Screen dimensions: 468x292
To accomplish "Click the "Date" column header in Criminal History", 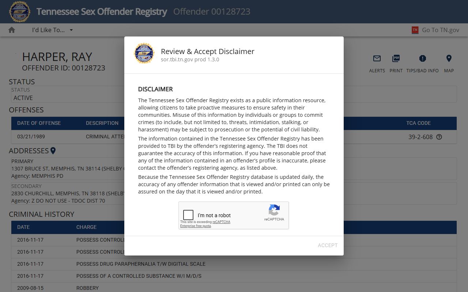I will (23, 227).
